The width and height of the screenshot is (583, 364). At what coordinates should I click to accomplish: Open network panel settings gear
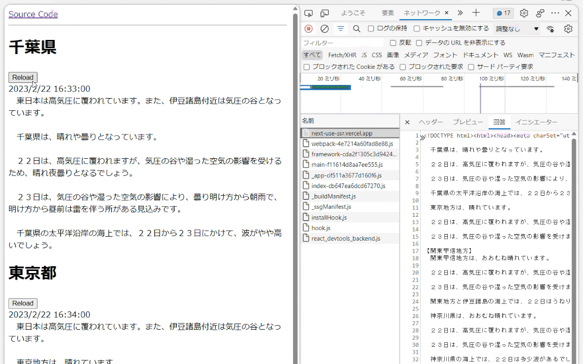568,29
